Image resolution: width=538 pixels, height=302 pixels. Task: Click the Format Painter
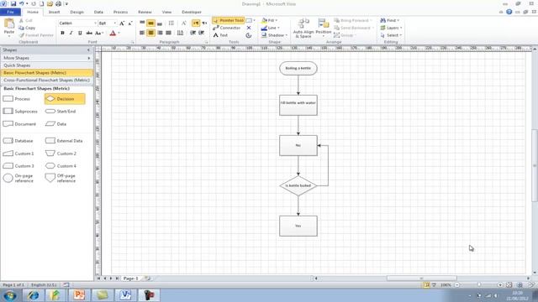[36, 35]
